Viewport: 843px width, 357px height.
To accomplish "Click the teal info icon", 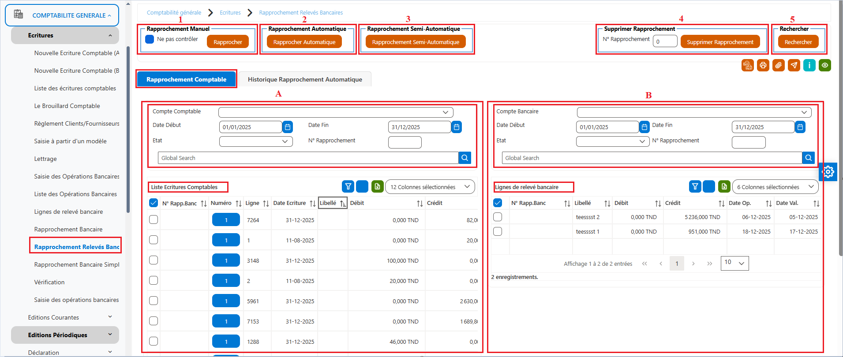I will click(809, 65).
